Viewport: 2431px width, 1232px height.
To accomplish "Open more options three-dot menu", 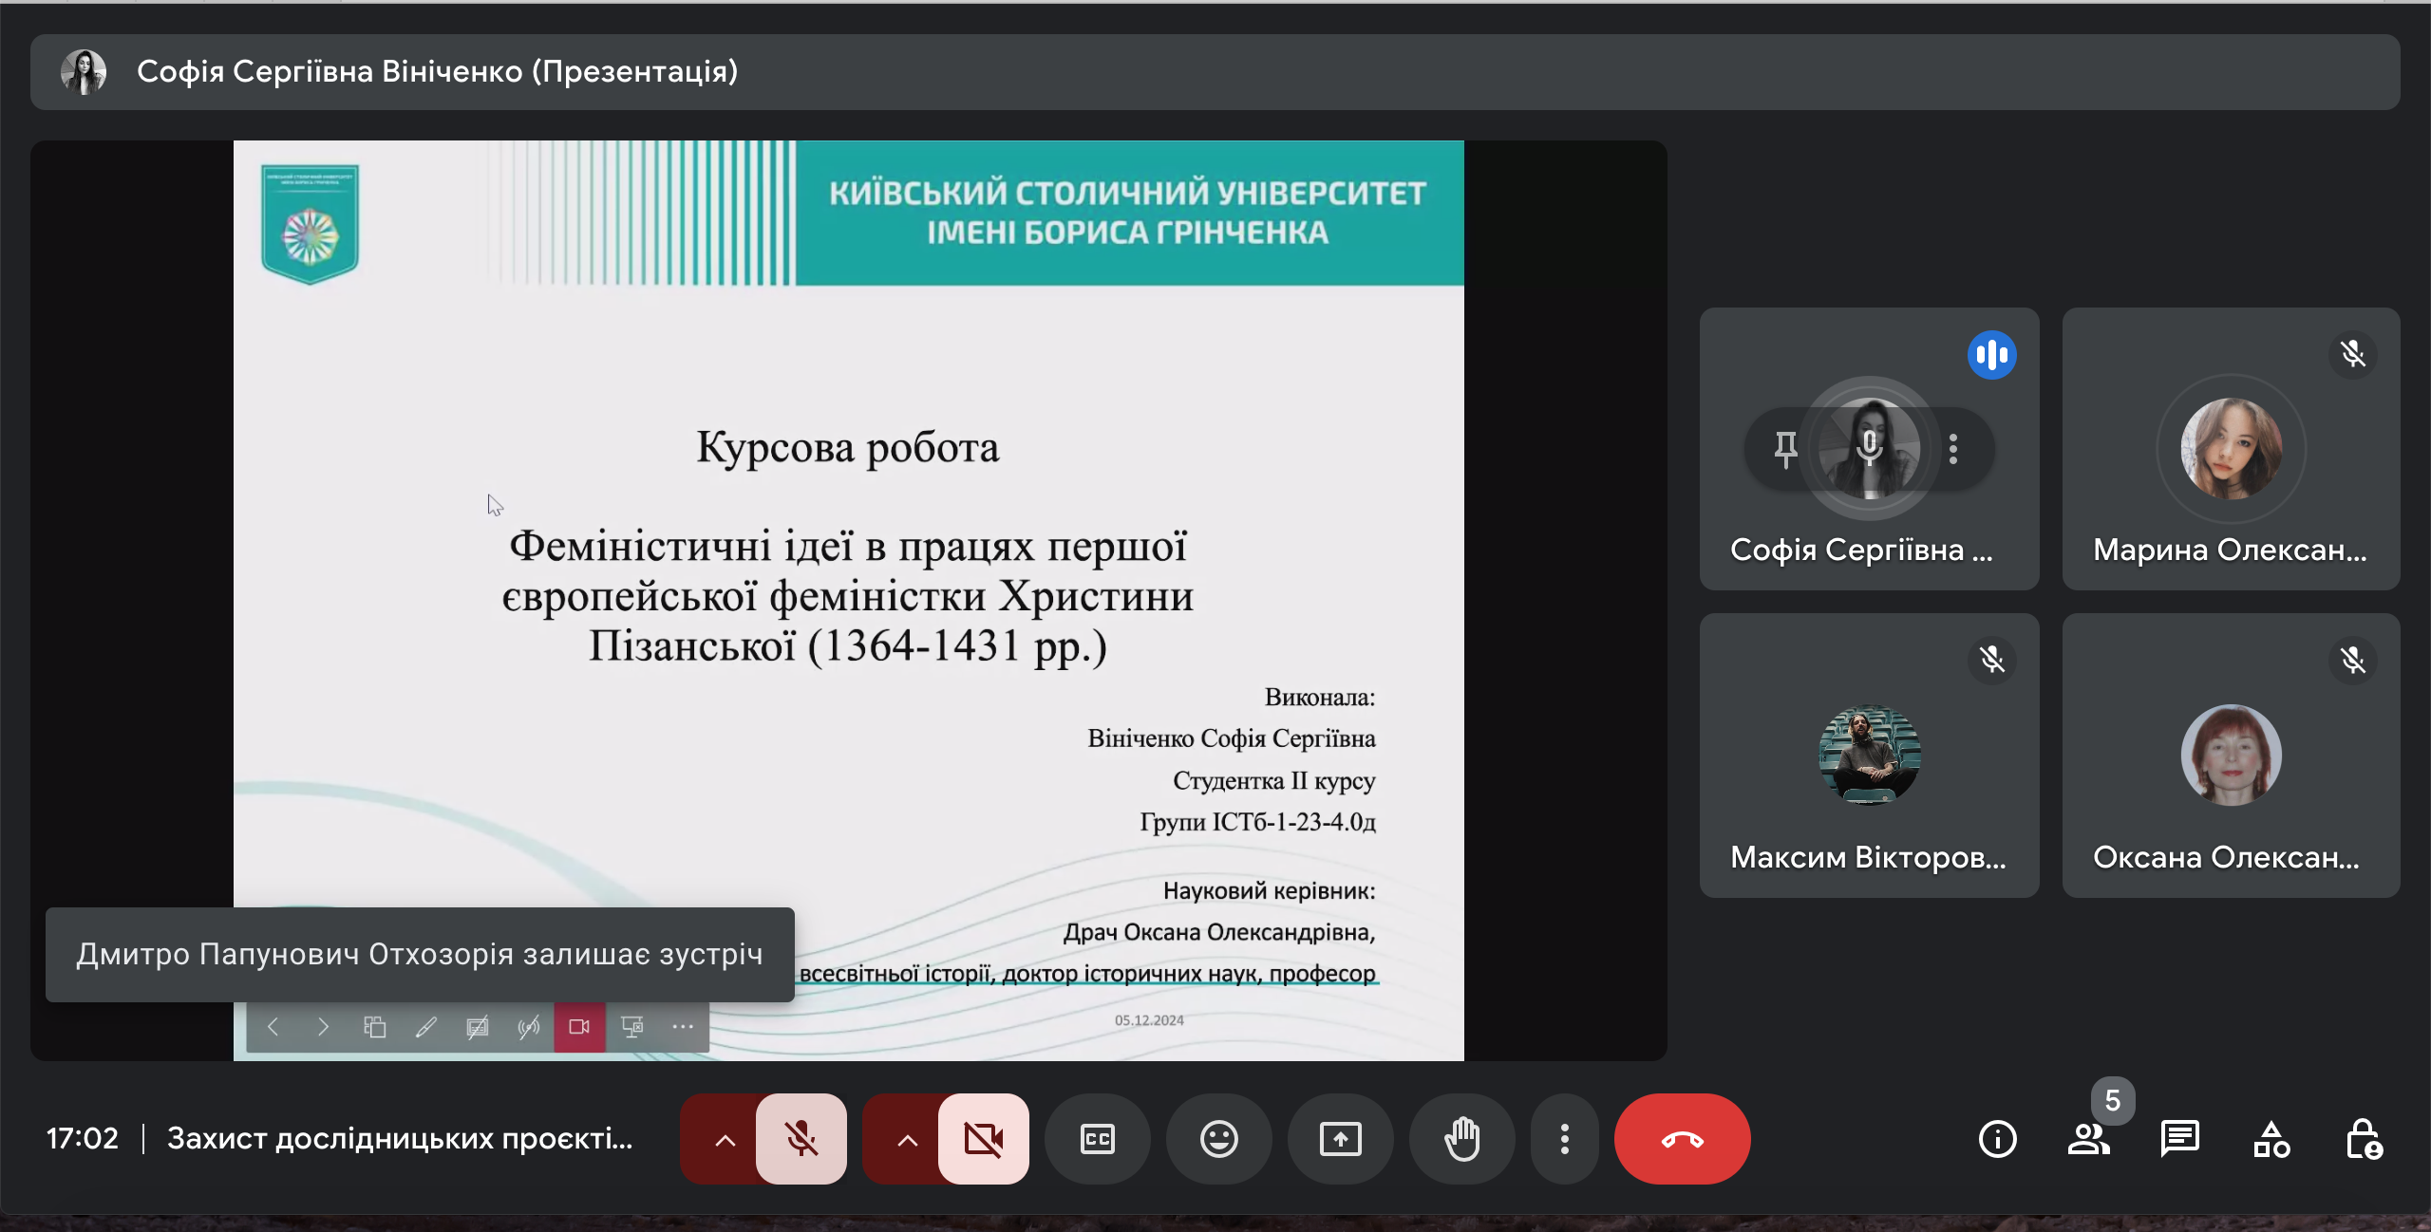I will pyautogui.click(x=1564, y=1138).
